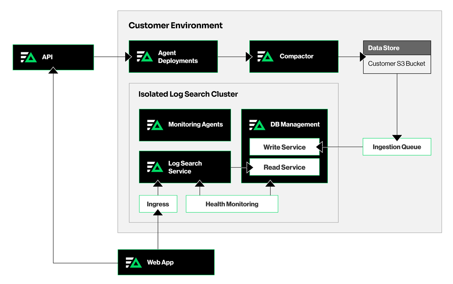453x284 pixels.
Task: Click the DB Management logo icon
Action: (x=257, y=125)
